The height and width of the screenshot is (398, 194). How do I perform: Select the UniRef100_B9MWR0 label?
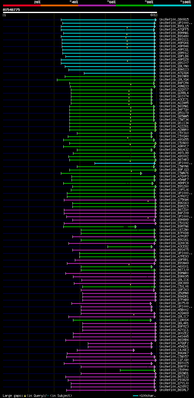[x=174, y=273]
